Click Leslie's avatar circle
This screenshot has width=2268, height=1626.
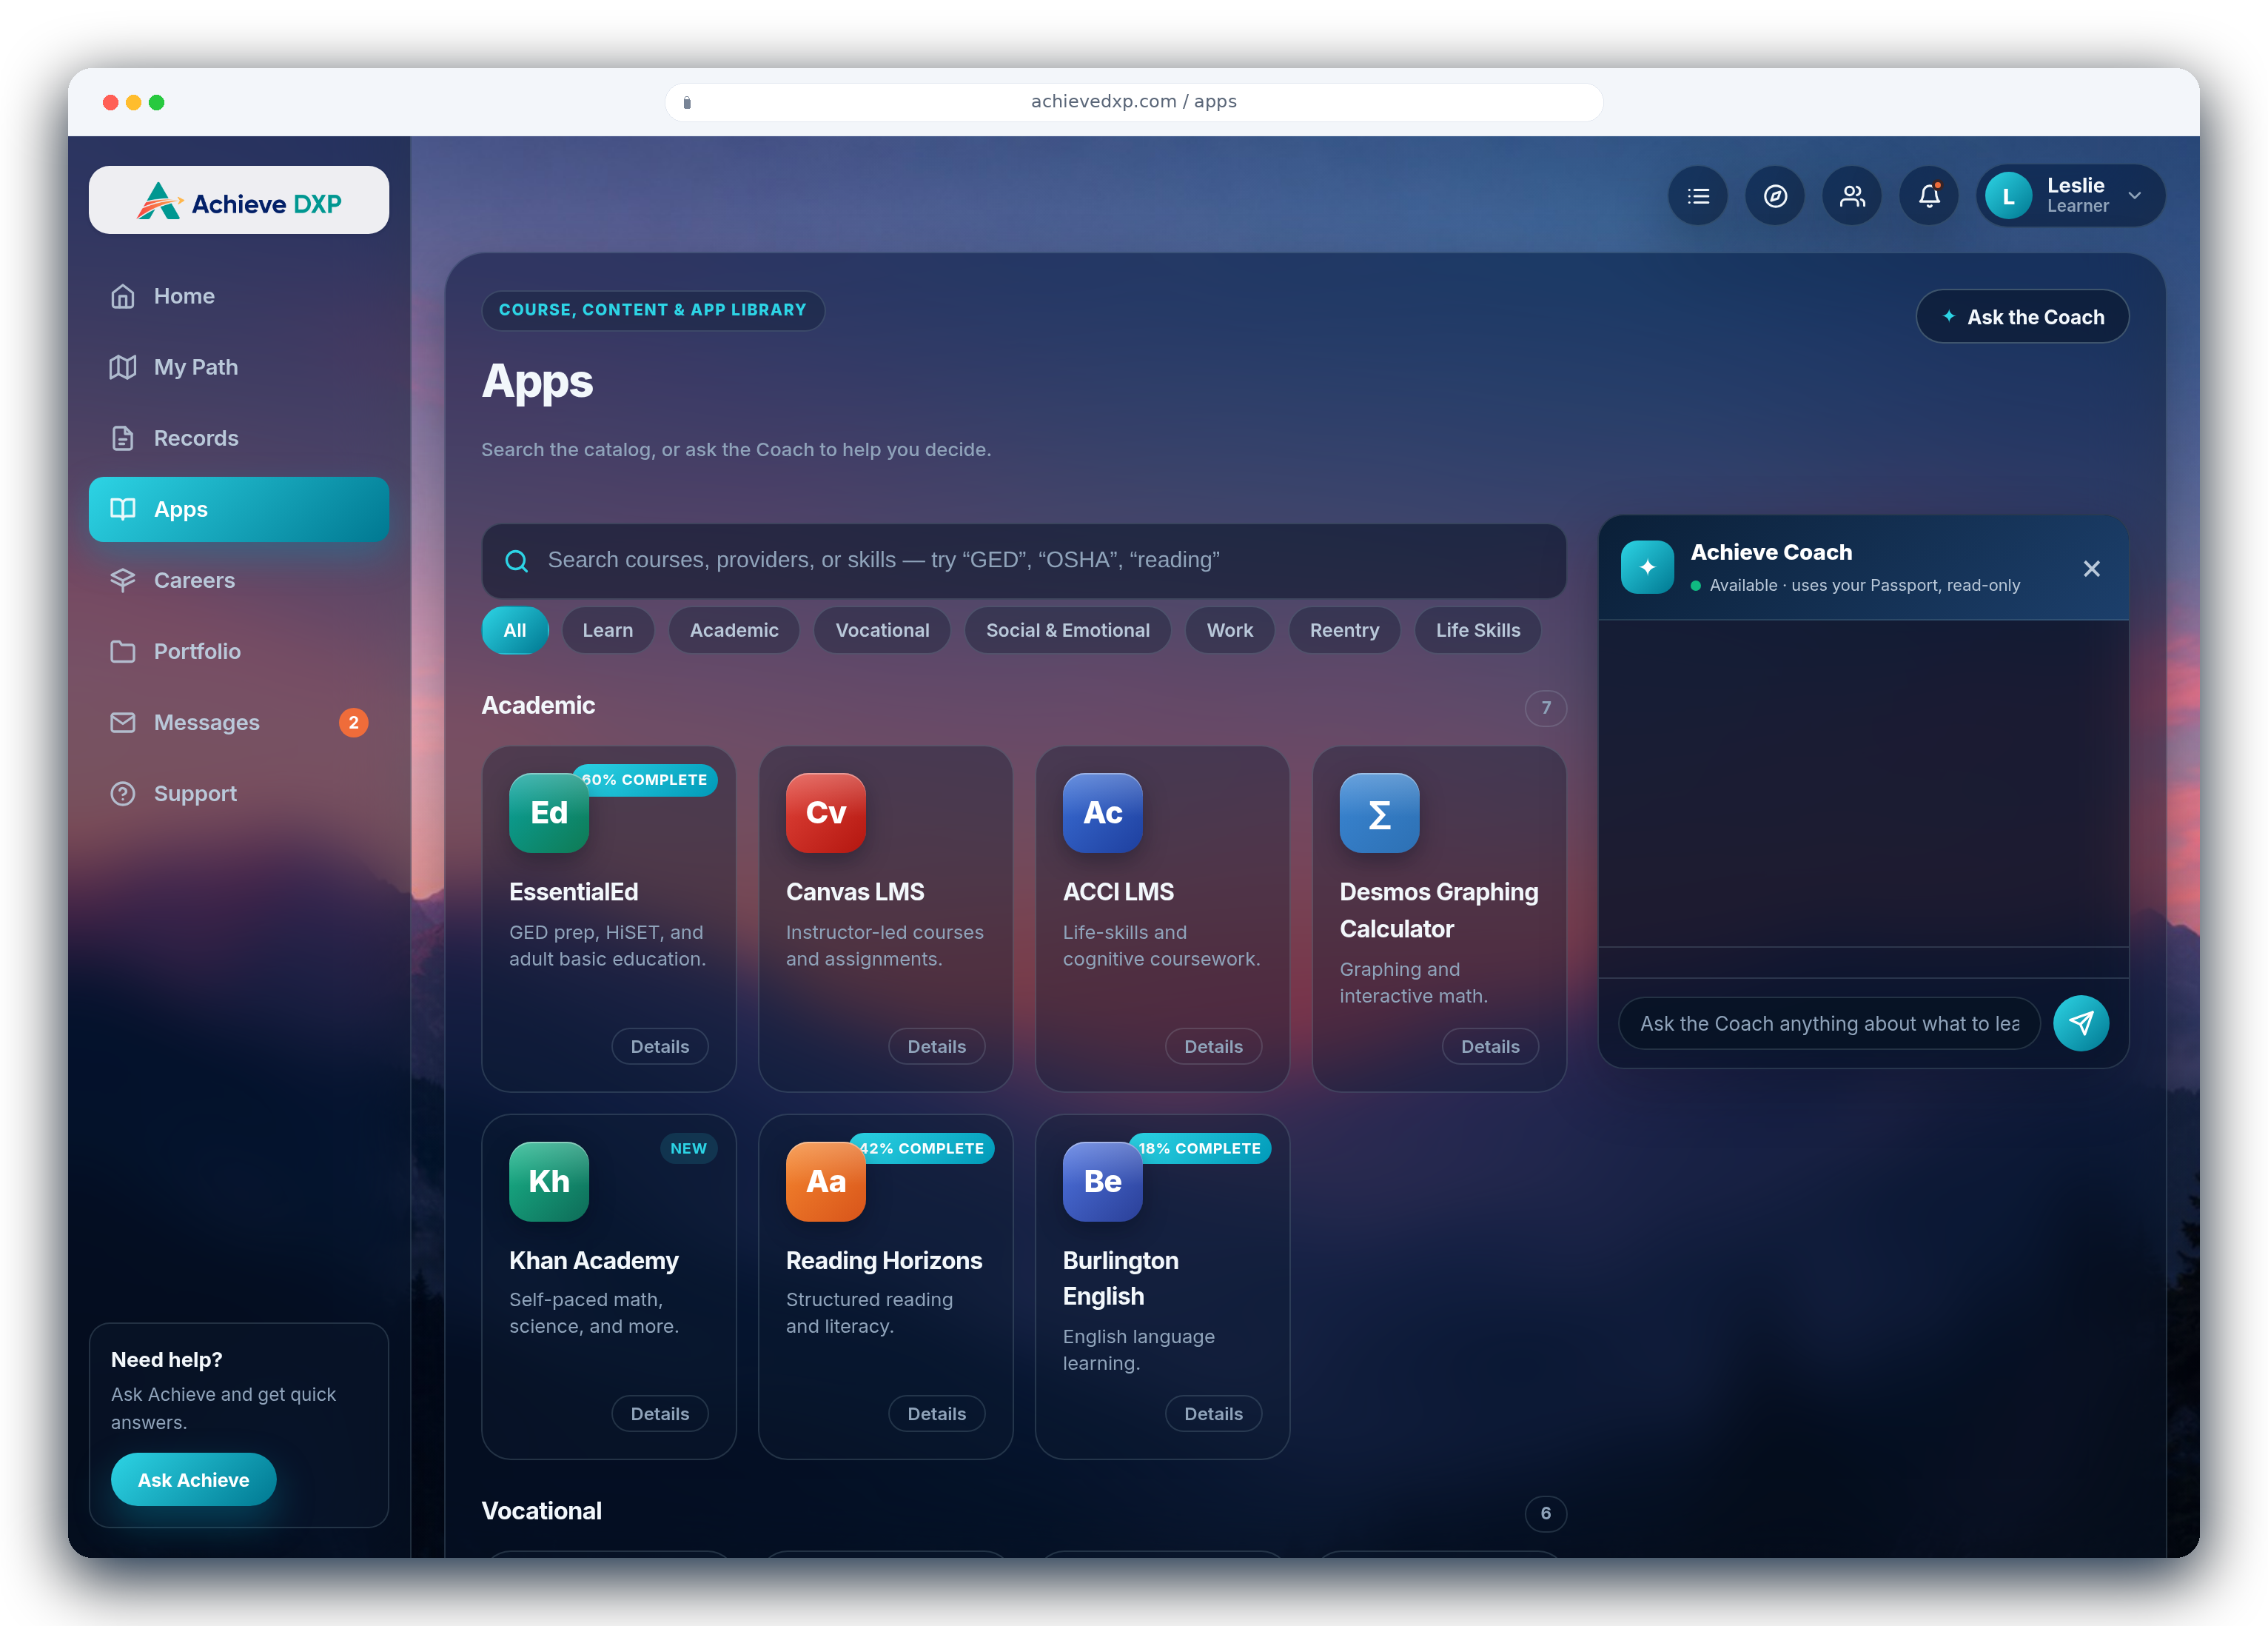point(2008,196)
